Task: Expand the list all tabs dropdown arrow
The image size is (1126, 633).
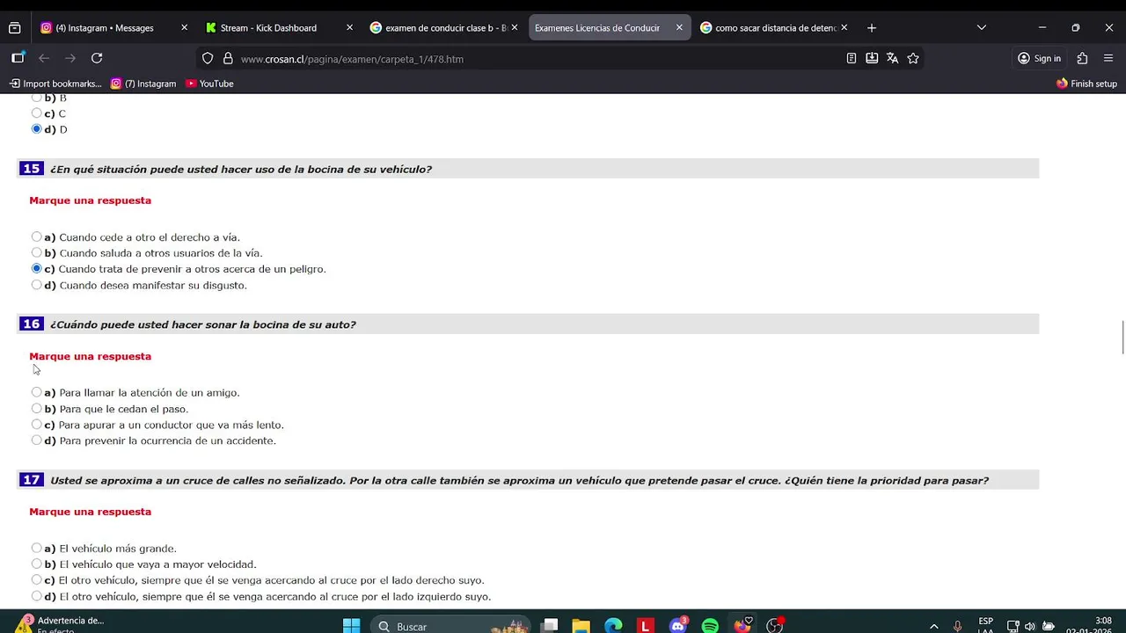Action: click(982, 28)
